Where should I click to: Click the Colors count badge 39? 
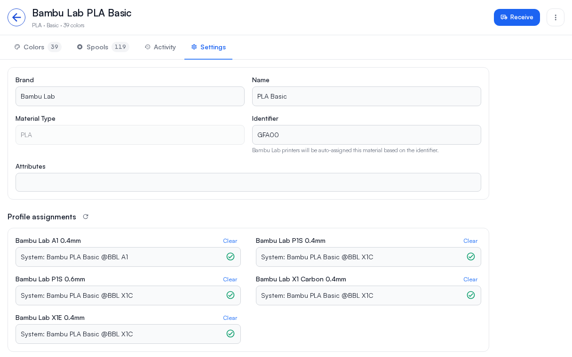click(x=55, y=47)
